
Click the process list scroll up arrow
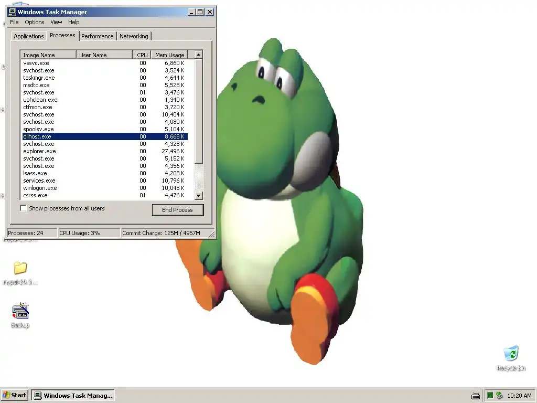coord(199,55)
